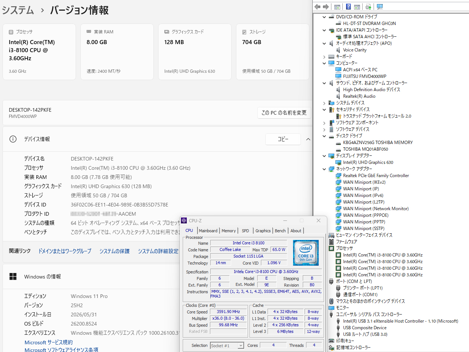Click the USB Composite Device icon
469x352 pixels.
(338, 328)
